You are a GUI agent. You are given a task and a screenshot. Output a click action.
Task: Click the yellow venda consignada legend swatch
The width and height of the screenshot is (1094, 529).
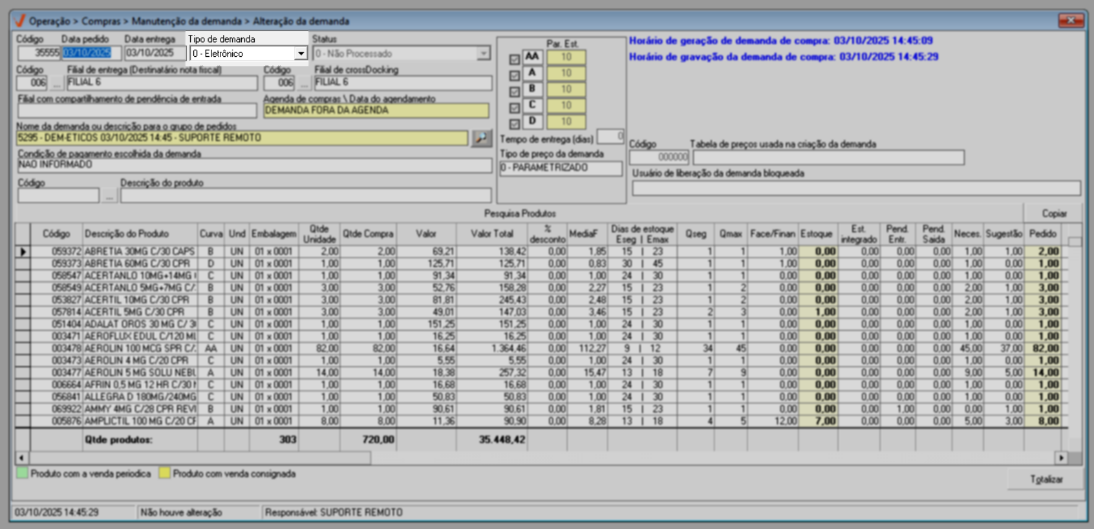click(x=165, y=473)
